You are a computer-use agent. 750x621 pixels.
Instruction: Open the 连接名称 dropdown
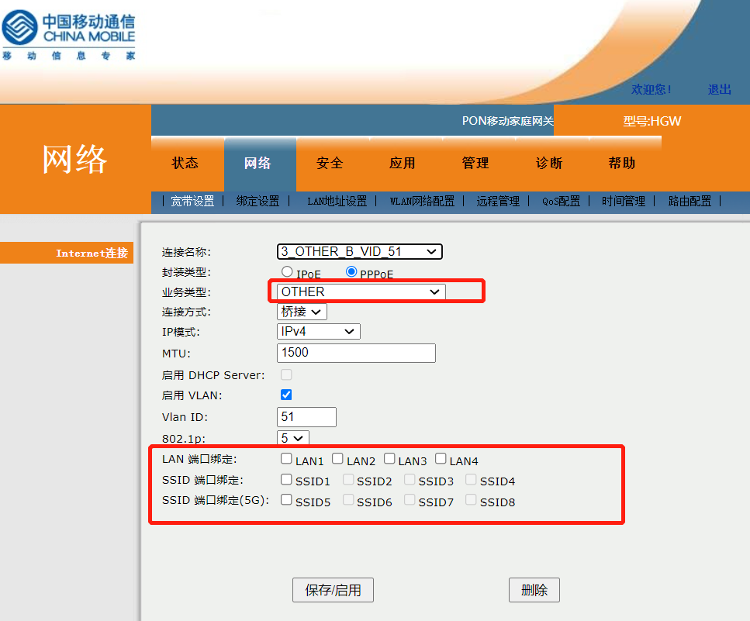click(x=360, y=251)
